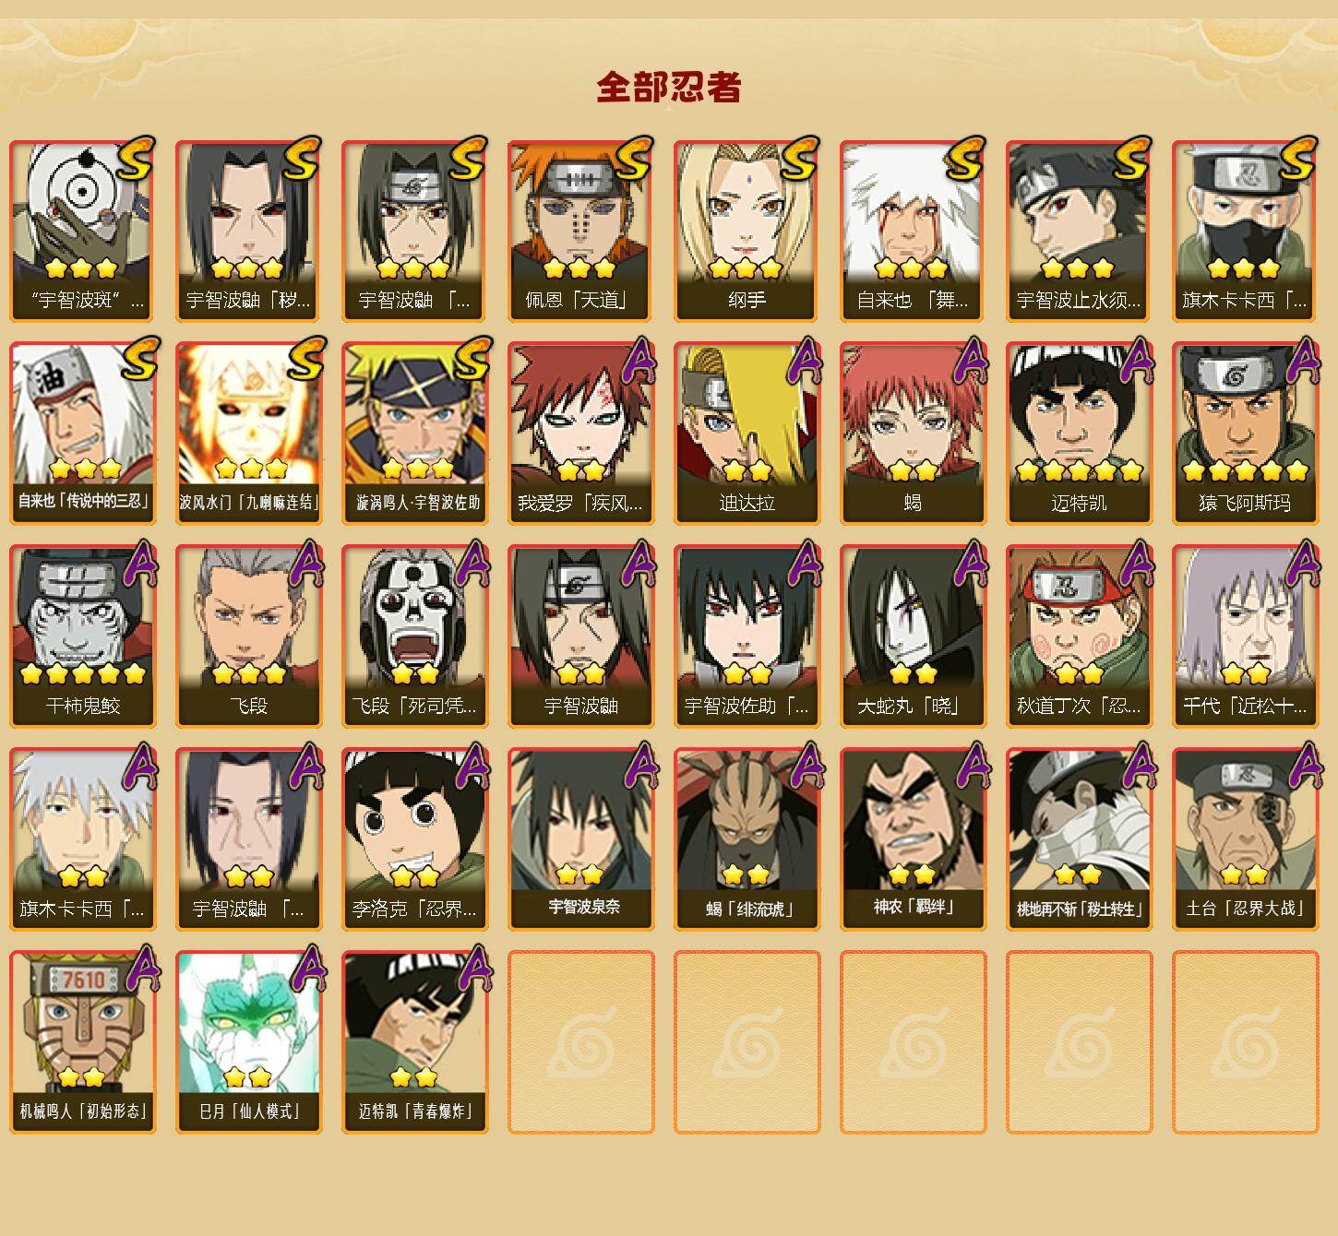Select the 机械鸣人「初始形态」 card

point(82,1042)
